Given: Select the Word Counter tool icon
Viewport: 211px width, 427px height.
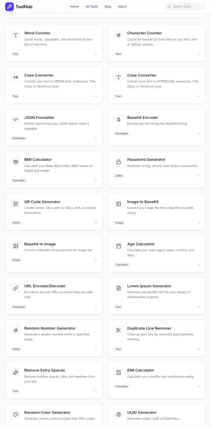Looking at the screenshot, I should pyautogui.click(x=16, y=35).
